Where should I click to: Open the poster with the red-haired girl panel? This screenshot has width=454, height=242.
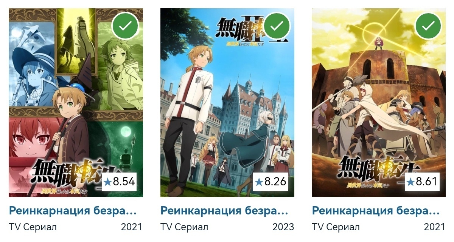pyautogui.click(x=76, y=103)
